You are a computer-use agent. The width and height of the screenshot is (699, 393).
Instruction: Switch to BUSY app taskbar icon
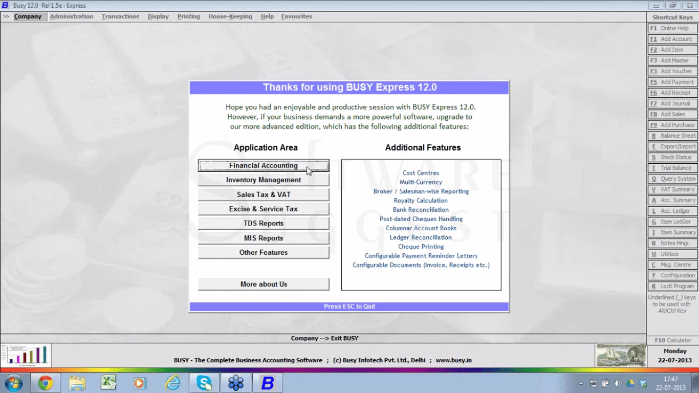(x=268, y=383)
